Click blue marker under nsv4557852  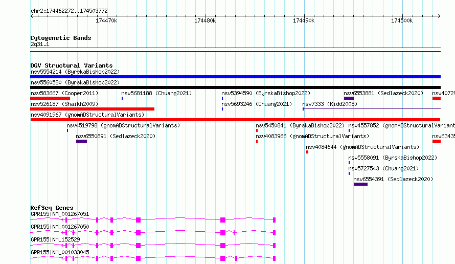click(x=349, y=130)
